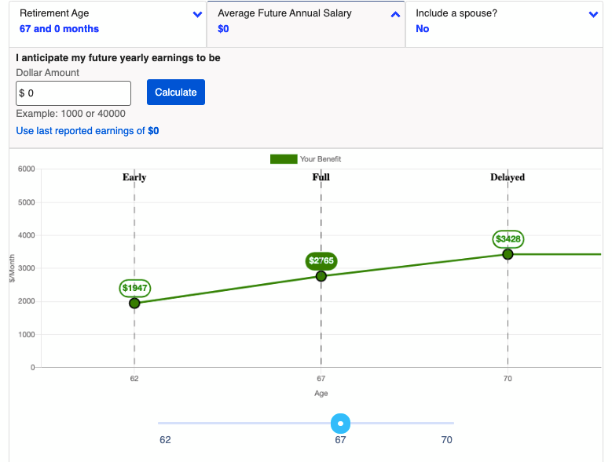Expand the Include a spouse chevron
The height and width of the screenshot is (462, 612).
(x=593, y=15)
